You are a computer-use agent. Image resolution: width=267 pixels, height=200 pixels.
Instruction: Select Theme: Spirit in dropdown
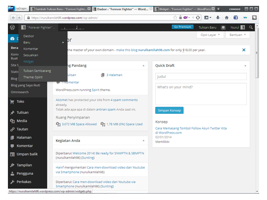click(x=33, y=77)
